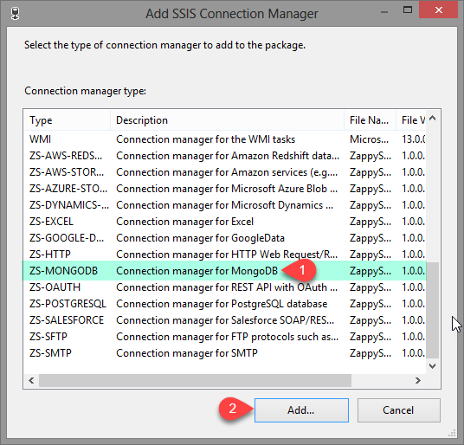Image resolution: width=464 pixels, height=445 pixels.
Task: Click the Cancel button
Action: tap(398, 410)
